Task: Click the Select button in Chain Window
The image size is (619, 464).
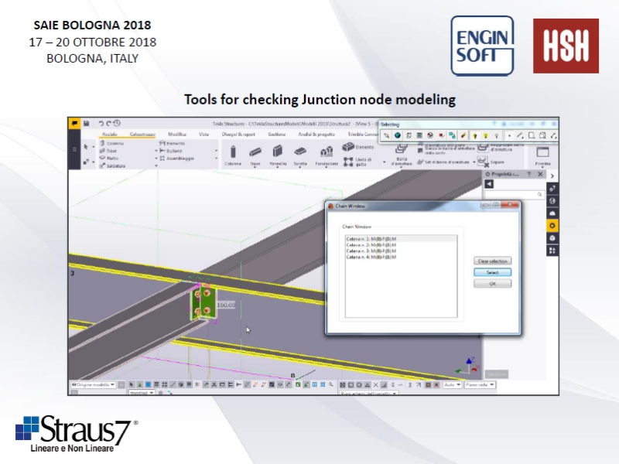Action: pos(492,272)
